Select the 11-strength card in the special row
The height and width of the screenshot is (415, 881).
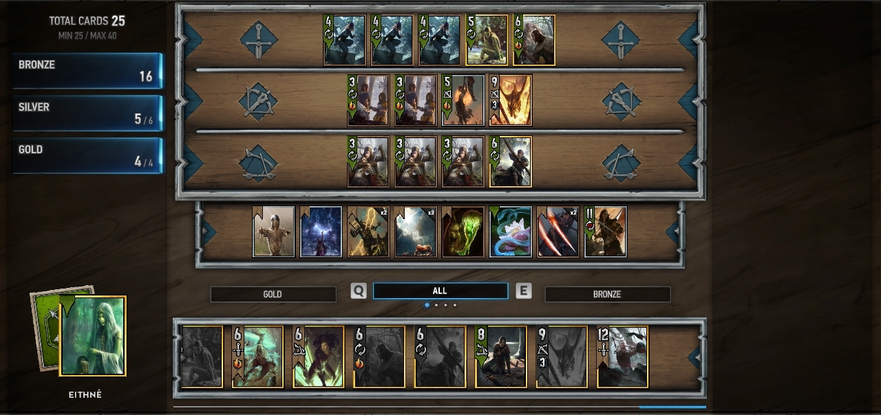point(605,232)
